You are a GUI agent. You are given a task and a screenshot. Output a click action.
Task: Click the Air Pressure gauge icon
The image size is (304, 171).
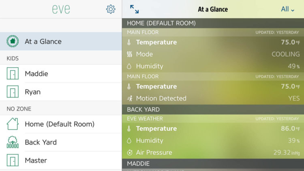click(x=130, y=153)
